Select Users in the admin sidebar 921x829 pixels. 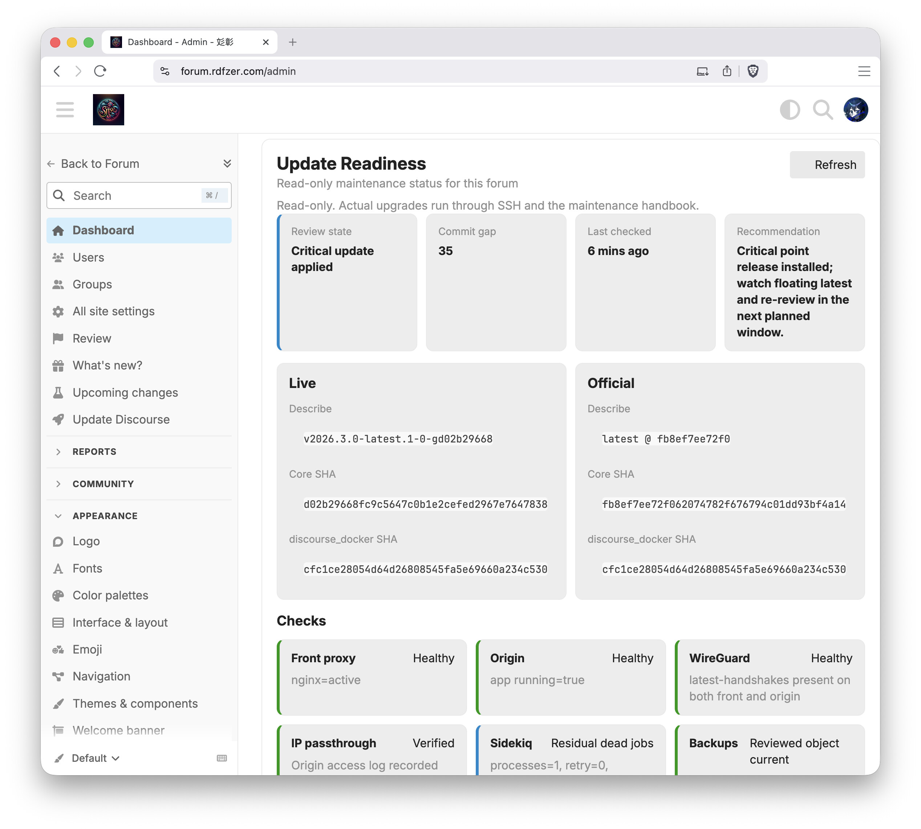tap(88, 257)
